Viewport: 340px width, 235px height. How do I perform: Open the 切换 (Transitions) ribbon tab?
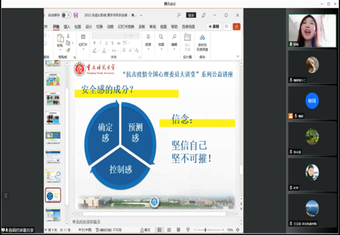pyautogui.click(x=99, y=27)
